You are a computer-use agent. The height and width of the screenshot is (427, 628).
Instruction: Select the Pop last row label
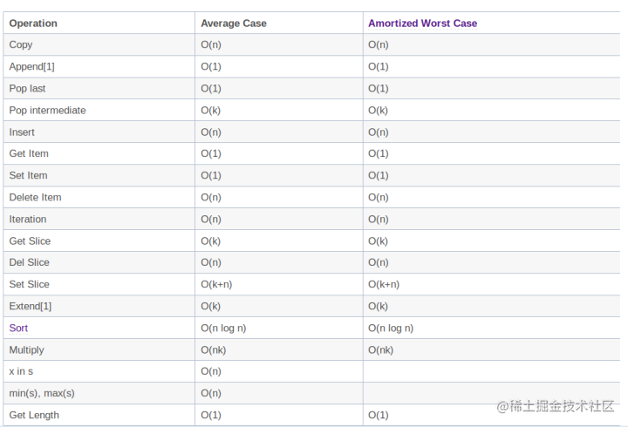[27, 88]
